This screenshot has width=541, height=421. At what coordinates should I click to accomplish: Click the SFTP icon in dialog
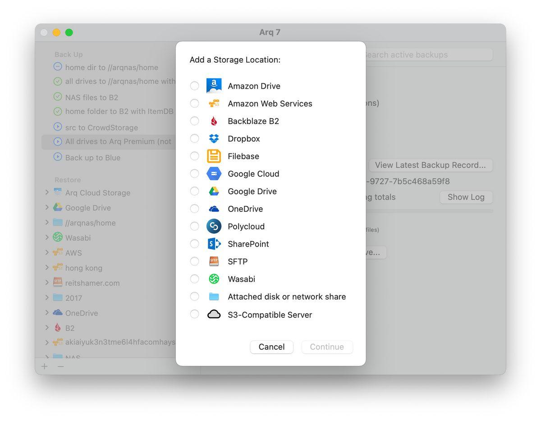click(x=214, y=261)
